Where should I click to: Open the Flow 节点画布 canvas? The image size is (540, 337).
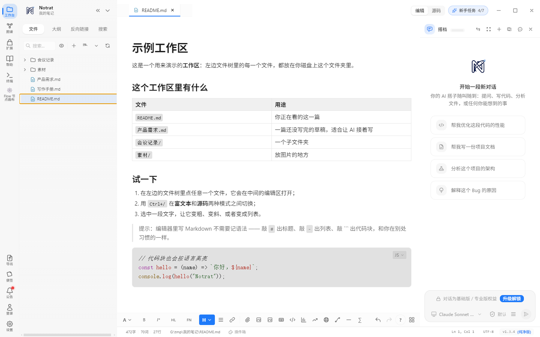pyautogui.click(x=10, y=94)
